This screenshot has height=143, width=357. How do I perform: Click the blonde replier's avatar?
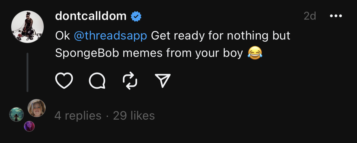[37, 108]
